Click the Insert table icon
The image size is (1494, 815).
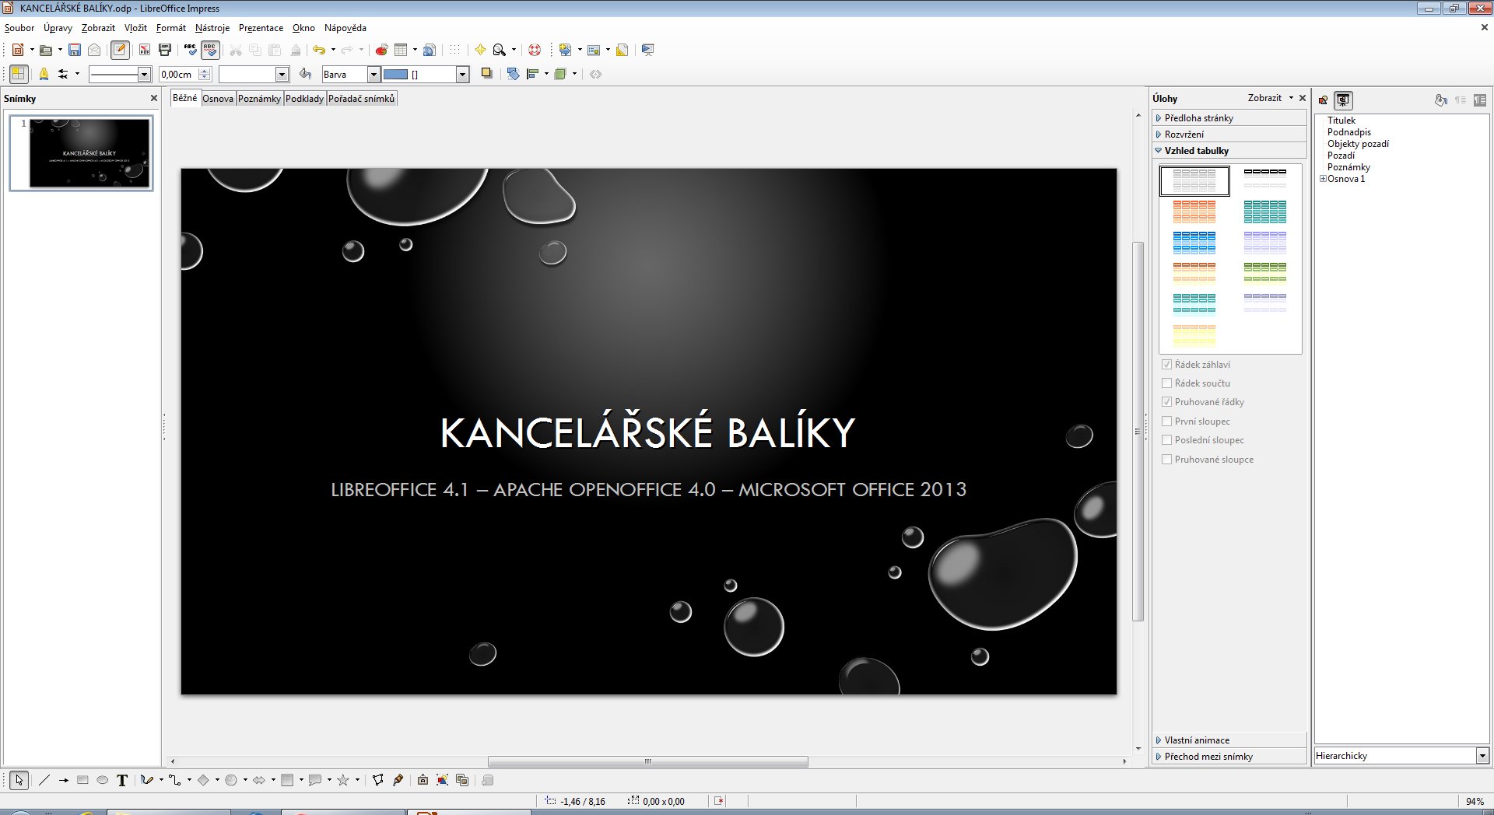coord(401,50)
